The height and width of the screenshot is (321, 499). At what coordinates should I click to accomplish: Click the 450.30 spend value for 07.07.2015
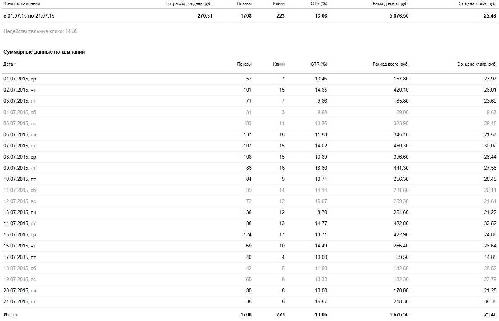(x=401, y=146)
